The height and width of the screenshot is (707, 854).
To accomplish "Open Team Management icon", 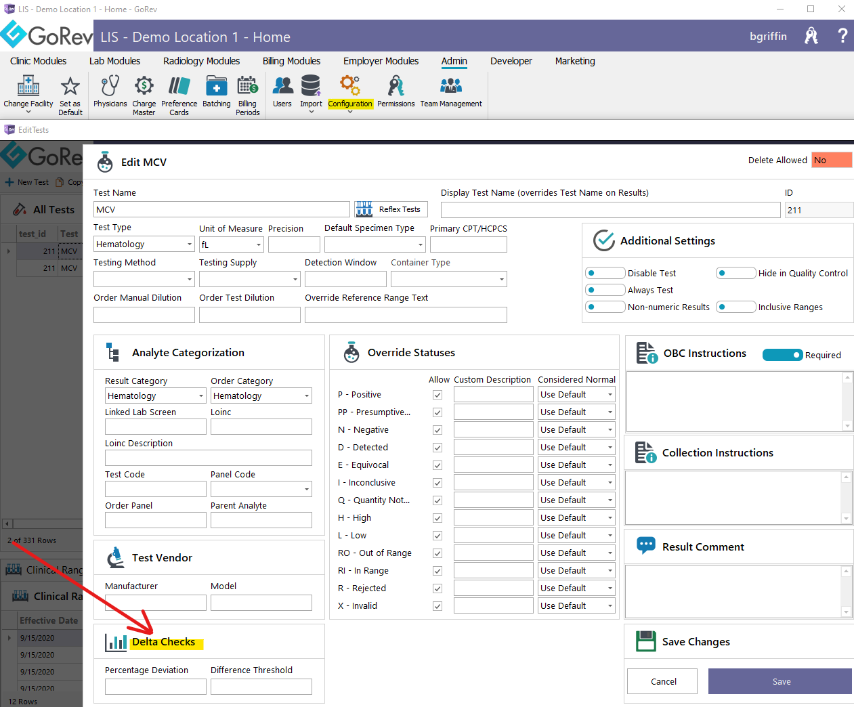I will pyautogui.click(x=451, y=86).
